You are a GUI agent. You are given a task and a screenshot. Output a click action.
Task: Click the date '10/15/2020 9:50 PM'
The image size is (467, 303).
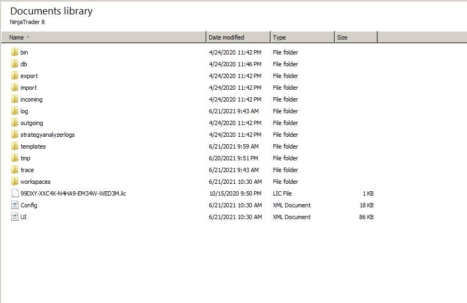(235, 193)
